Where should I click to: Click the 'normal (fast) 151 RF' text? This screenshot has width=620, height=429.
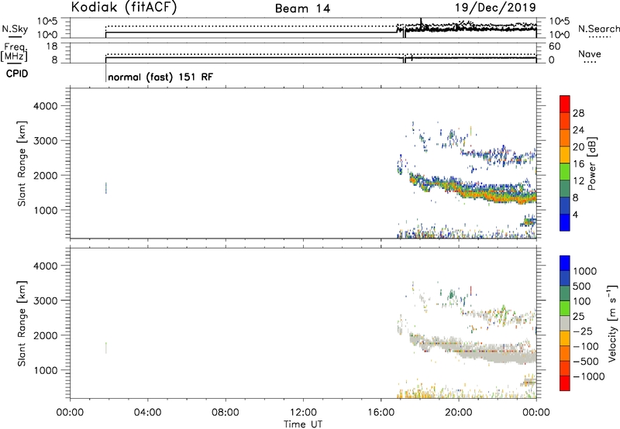(160, 77)
